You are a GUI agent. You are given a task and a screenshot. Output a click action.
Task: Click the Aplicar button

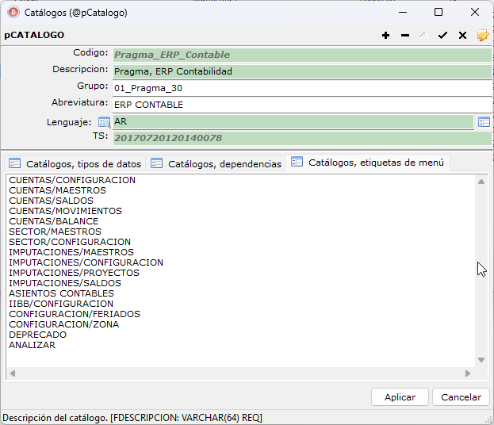400,397
